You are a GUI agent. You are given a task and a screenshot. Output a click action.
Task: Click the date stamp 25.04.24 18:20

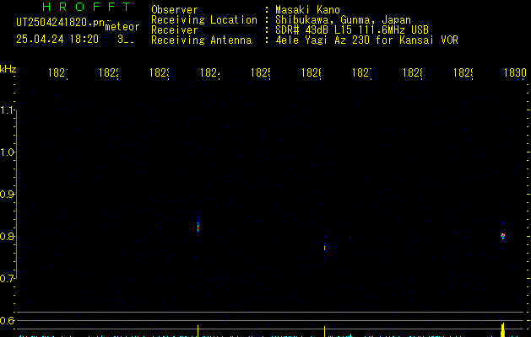[57, 40]
